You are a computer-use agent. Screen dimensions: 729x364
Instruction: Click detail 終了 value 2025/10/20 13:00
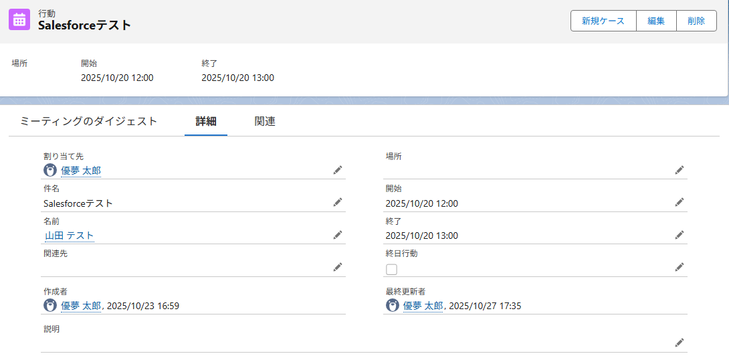(x=422, y=236)
